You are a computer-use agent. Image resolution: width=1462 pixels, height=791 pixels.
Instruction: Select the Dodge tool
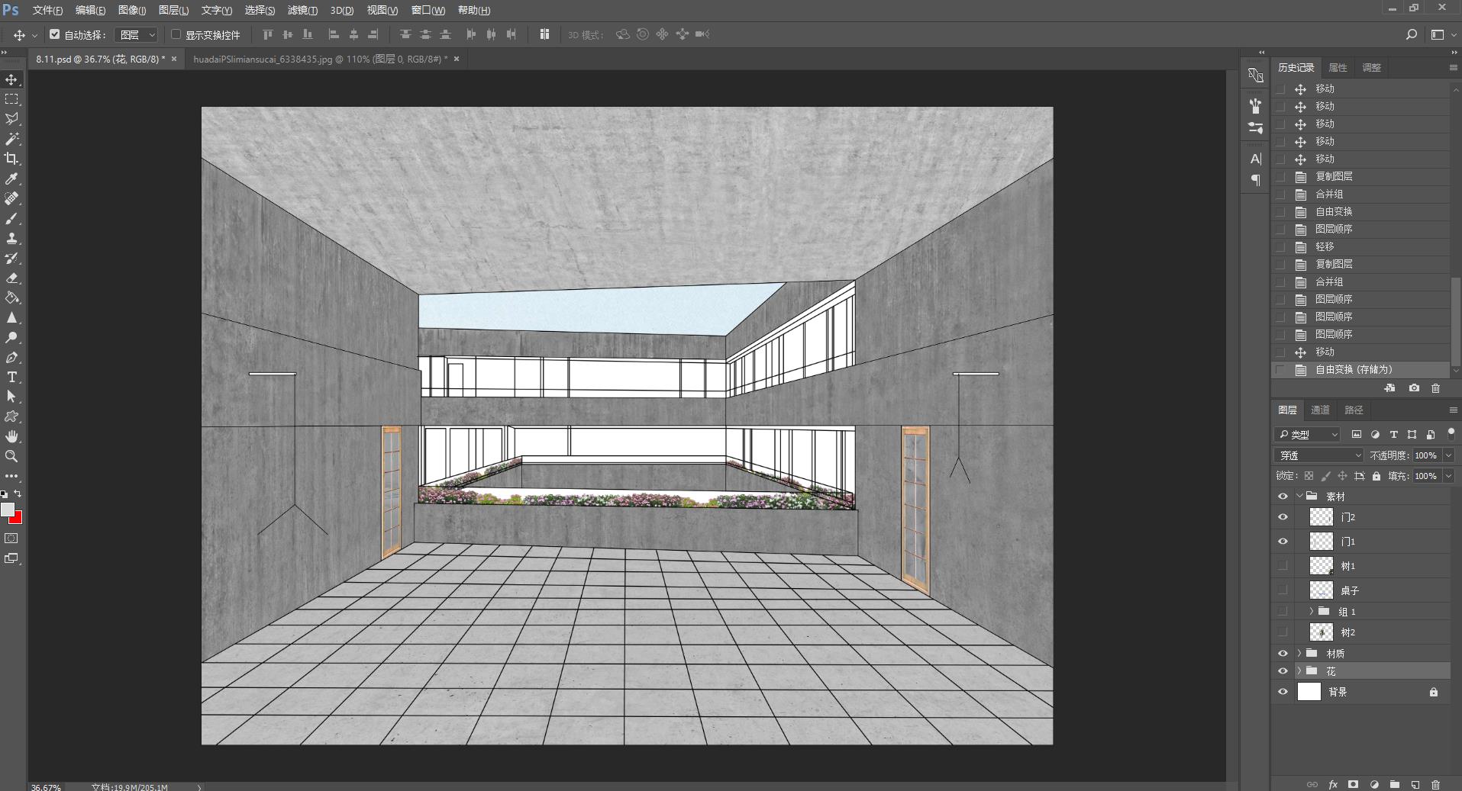pyautogui.click(x=11, y=337)
